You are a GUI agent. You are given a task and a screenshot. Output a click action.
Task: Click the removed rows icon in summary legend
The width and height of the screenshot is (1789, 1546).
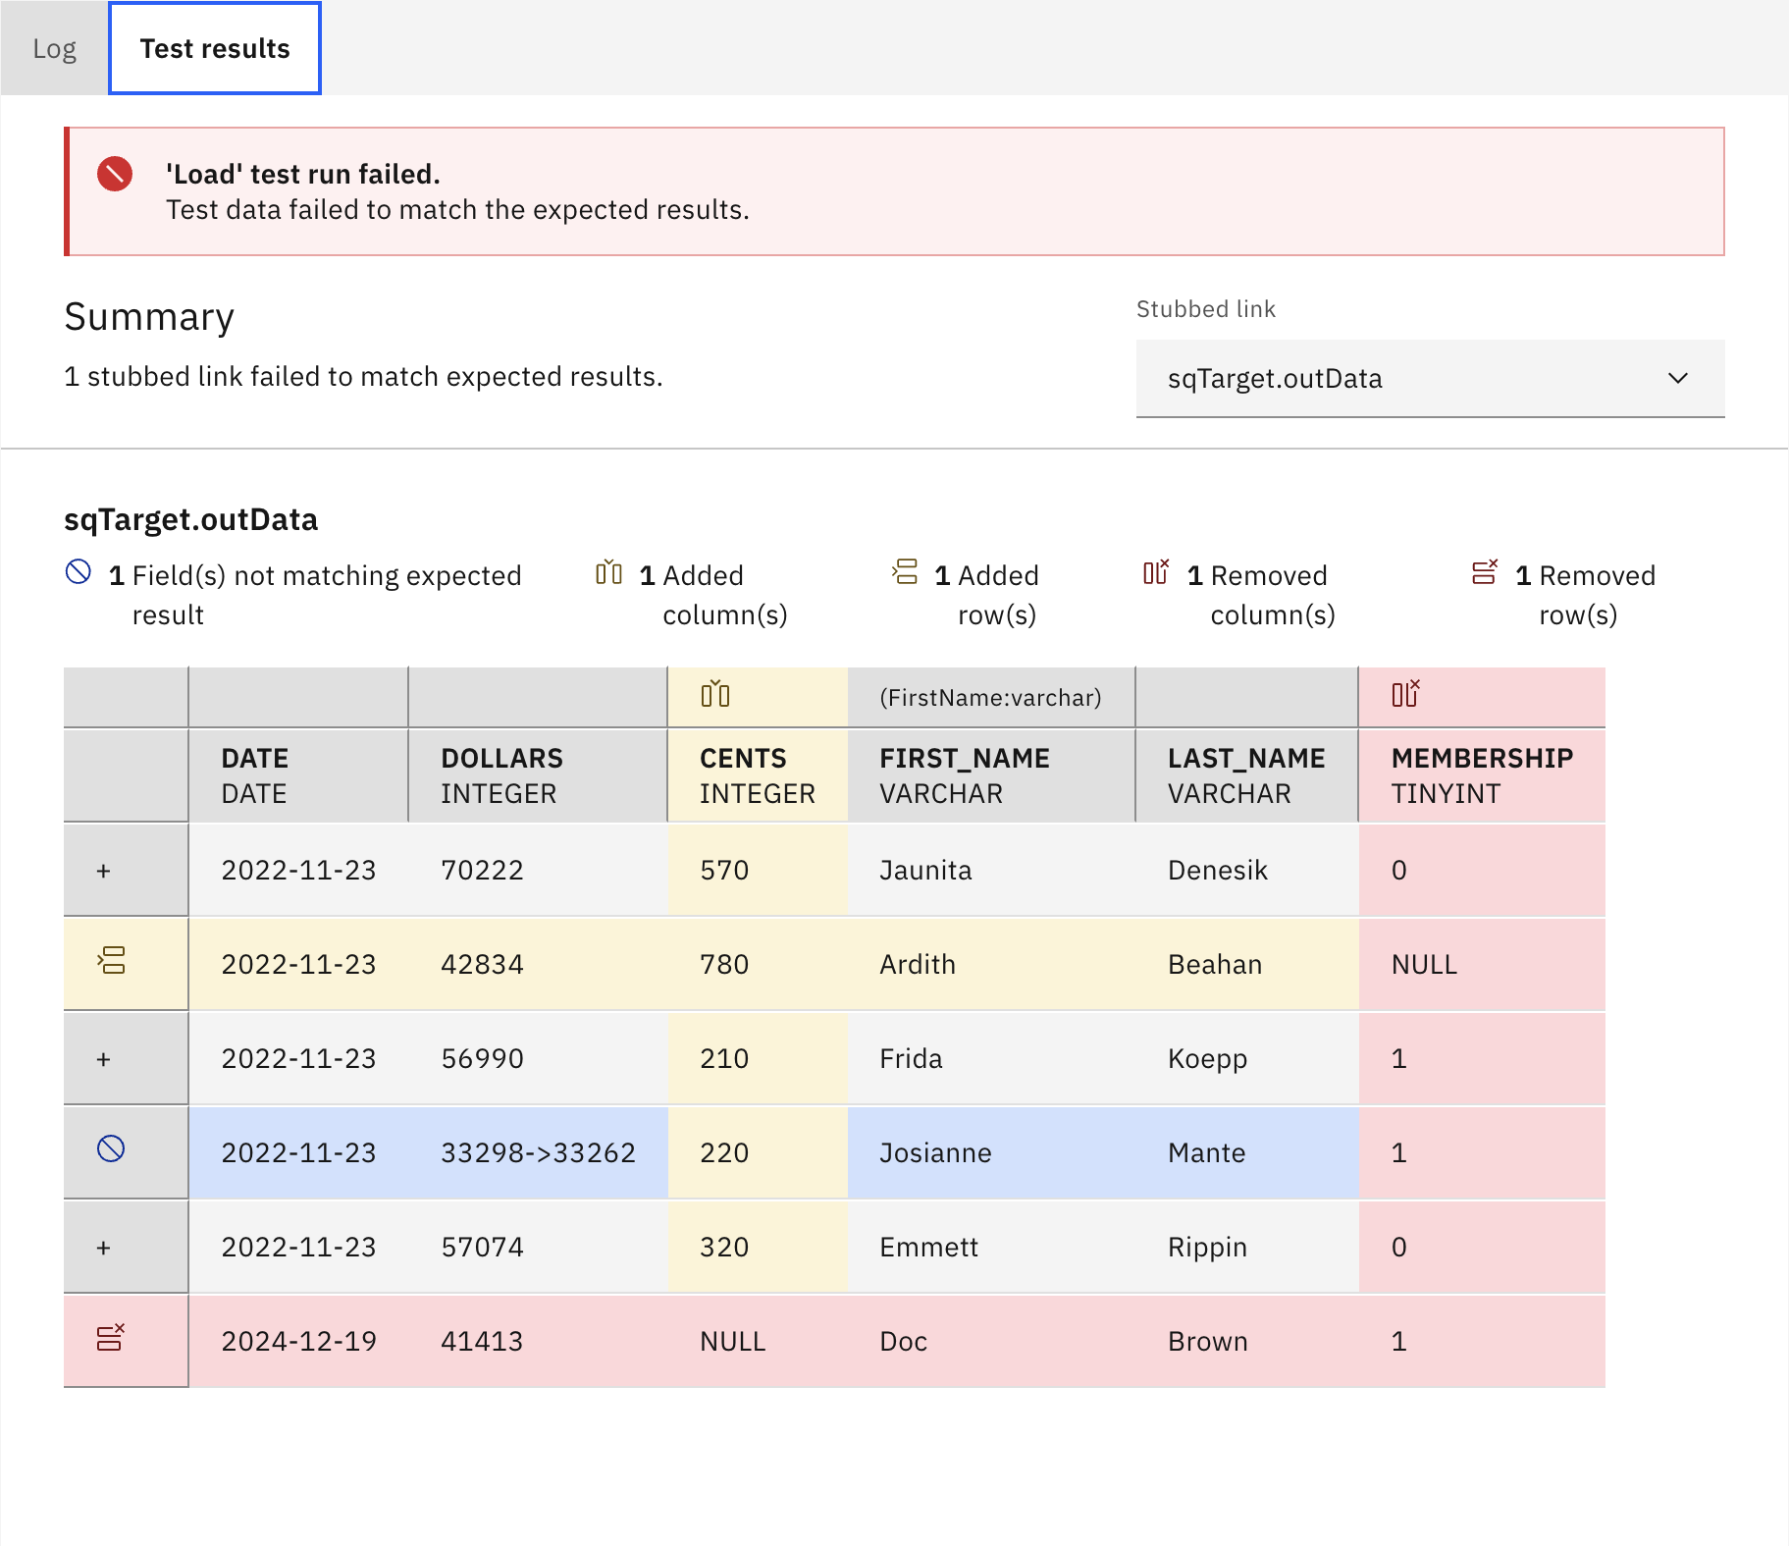[x=1485, y=572]
